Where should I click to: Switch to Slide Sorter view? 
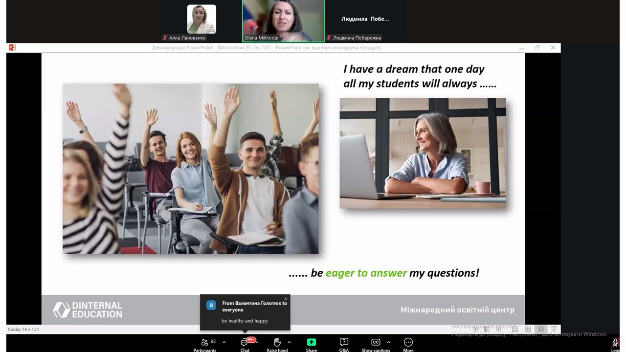point(528,330)
